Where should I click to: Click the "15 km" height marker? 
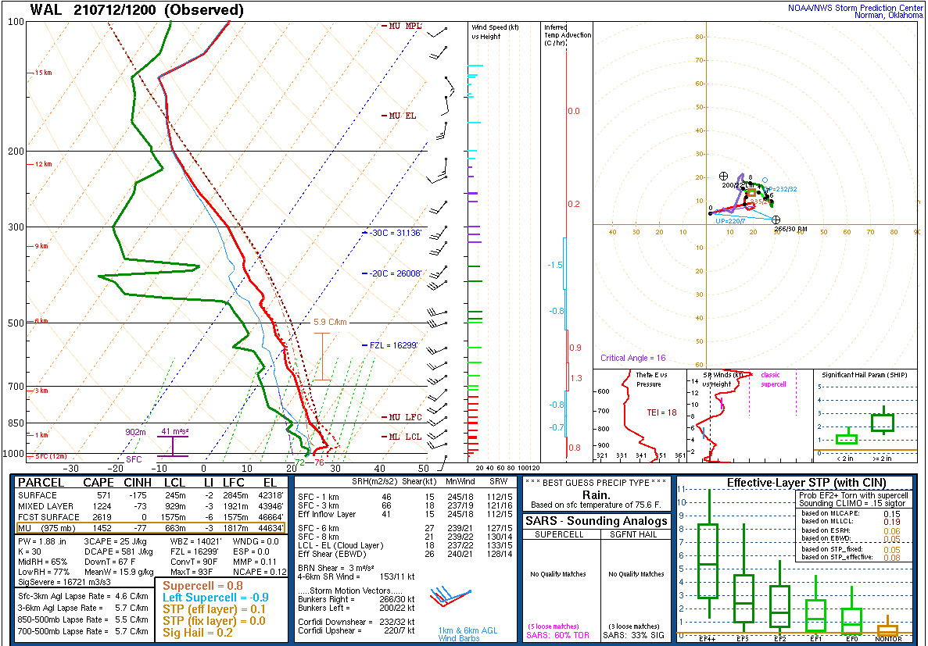tap(43, 73)
